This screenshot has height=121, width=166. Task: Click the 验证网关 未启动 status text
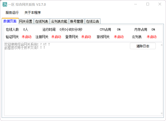26,37
